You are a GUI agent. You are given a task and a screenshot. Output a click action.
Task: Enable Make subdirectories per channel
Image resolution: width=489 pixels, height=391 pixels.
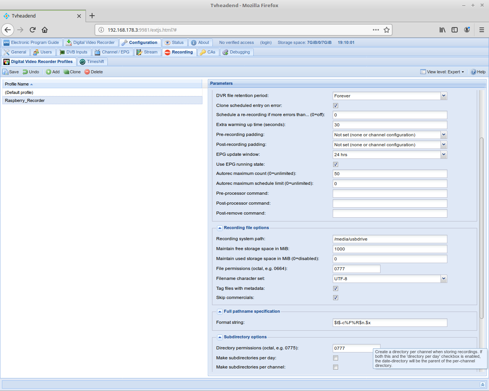335,367
